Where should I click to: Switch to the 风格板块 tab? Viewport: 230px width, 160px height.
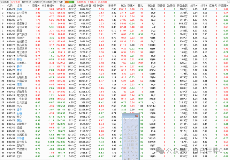pyautogui.click(x=37, y=2)
